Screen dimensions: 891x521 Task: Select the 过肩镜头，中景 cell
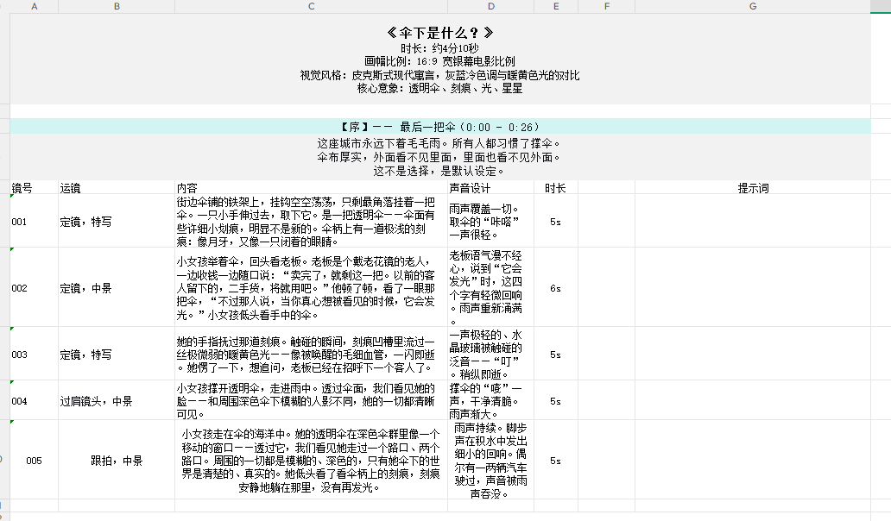(117, 401)
